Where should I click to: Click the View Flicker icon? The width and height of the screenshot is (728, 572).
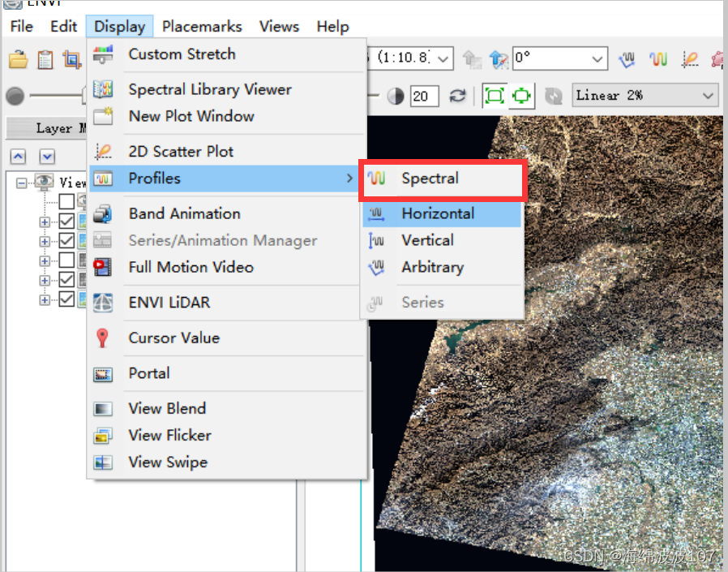[103, 436]
